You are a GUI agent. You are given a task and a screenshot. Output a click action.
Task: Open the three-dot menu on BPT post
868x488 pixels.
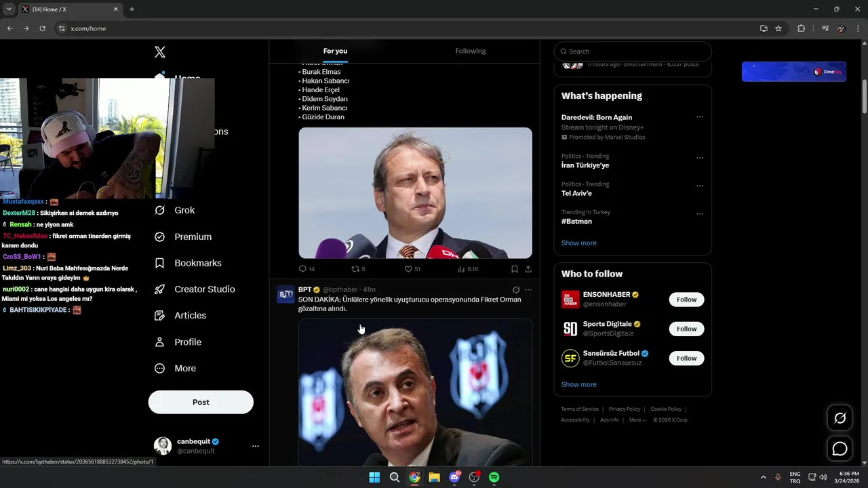coord(528,290)
